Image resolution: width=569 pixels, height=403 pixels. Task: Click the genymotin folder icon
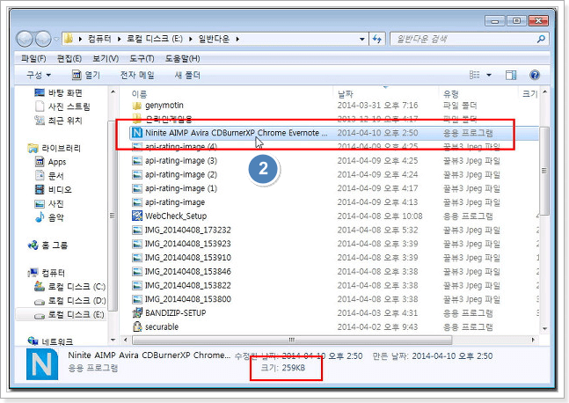pyautogui.click(x=137, y=106)
